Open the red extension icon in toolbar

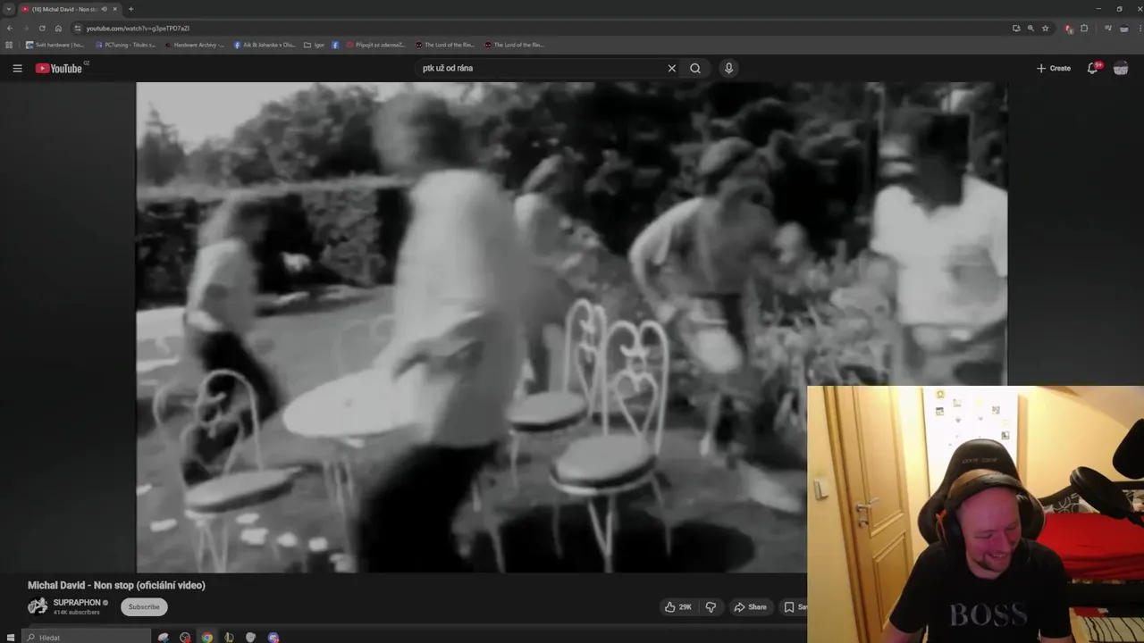[1069, 29]
